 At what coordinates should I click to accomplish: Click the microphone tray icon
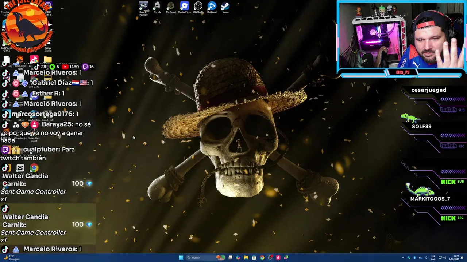pos(426,258)
